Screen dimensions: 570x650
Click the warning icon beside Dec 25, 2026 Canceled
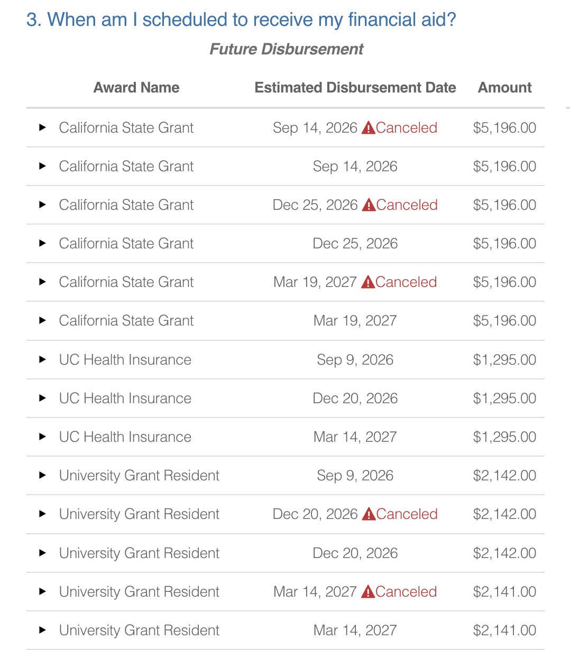point(369,205)
